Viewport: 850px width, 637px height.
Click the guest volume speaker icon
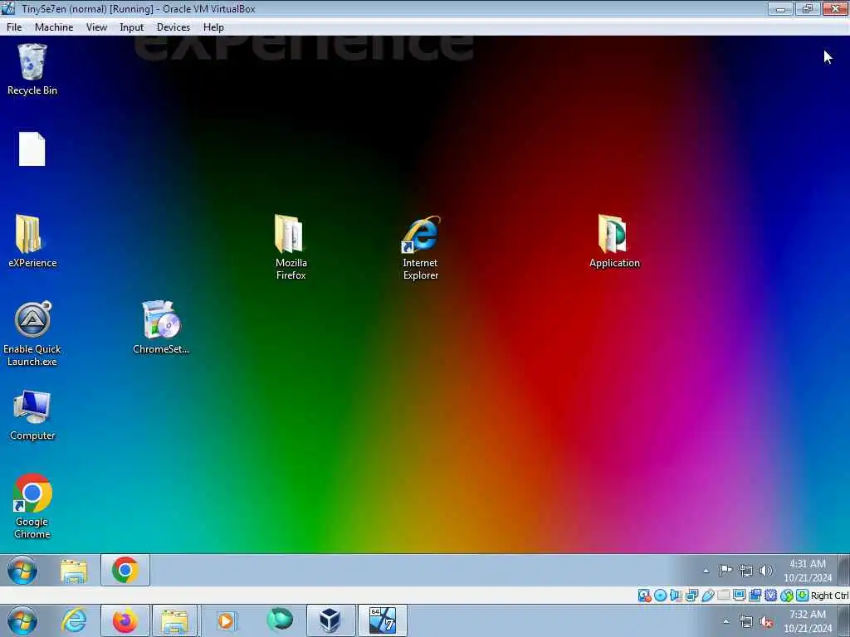[766, 571]
